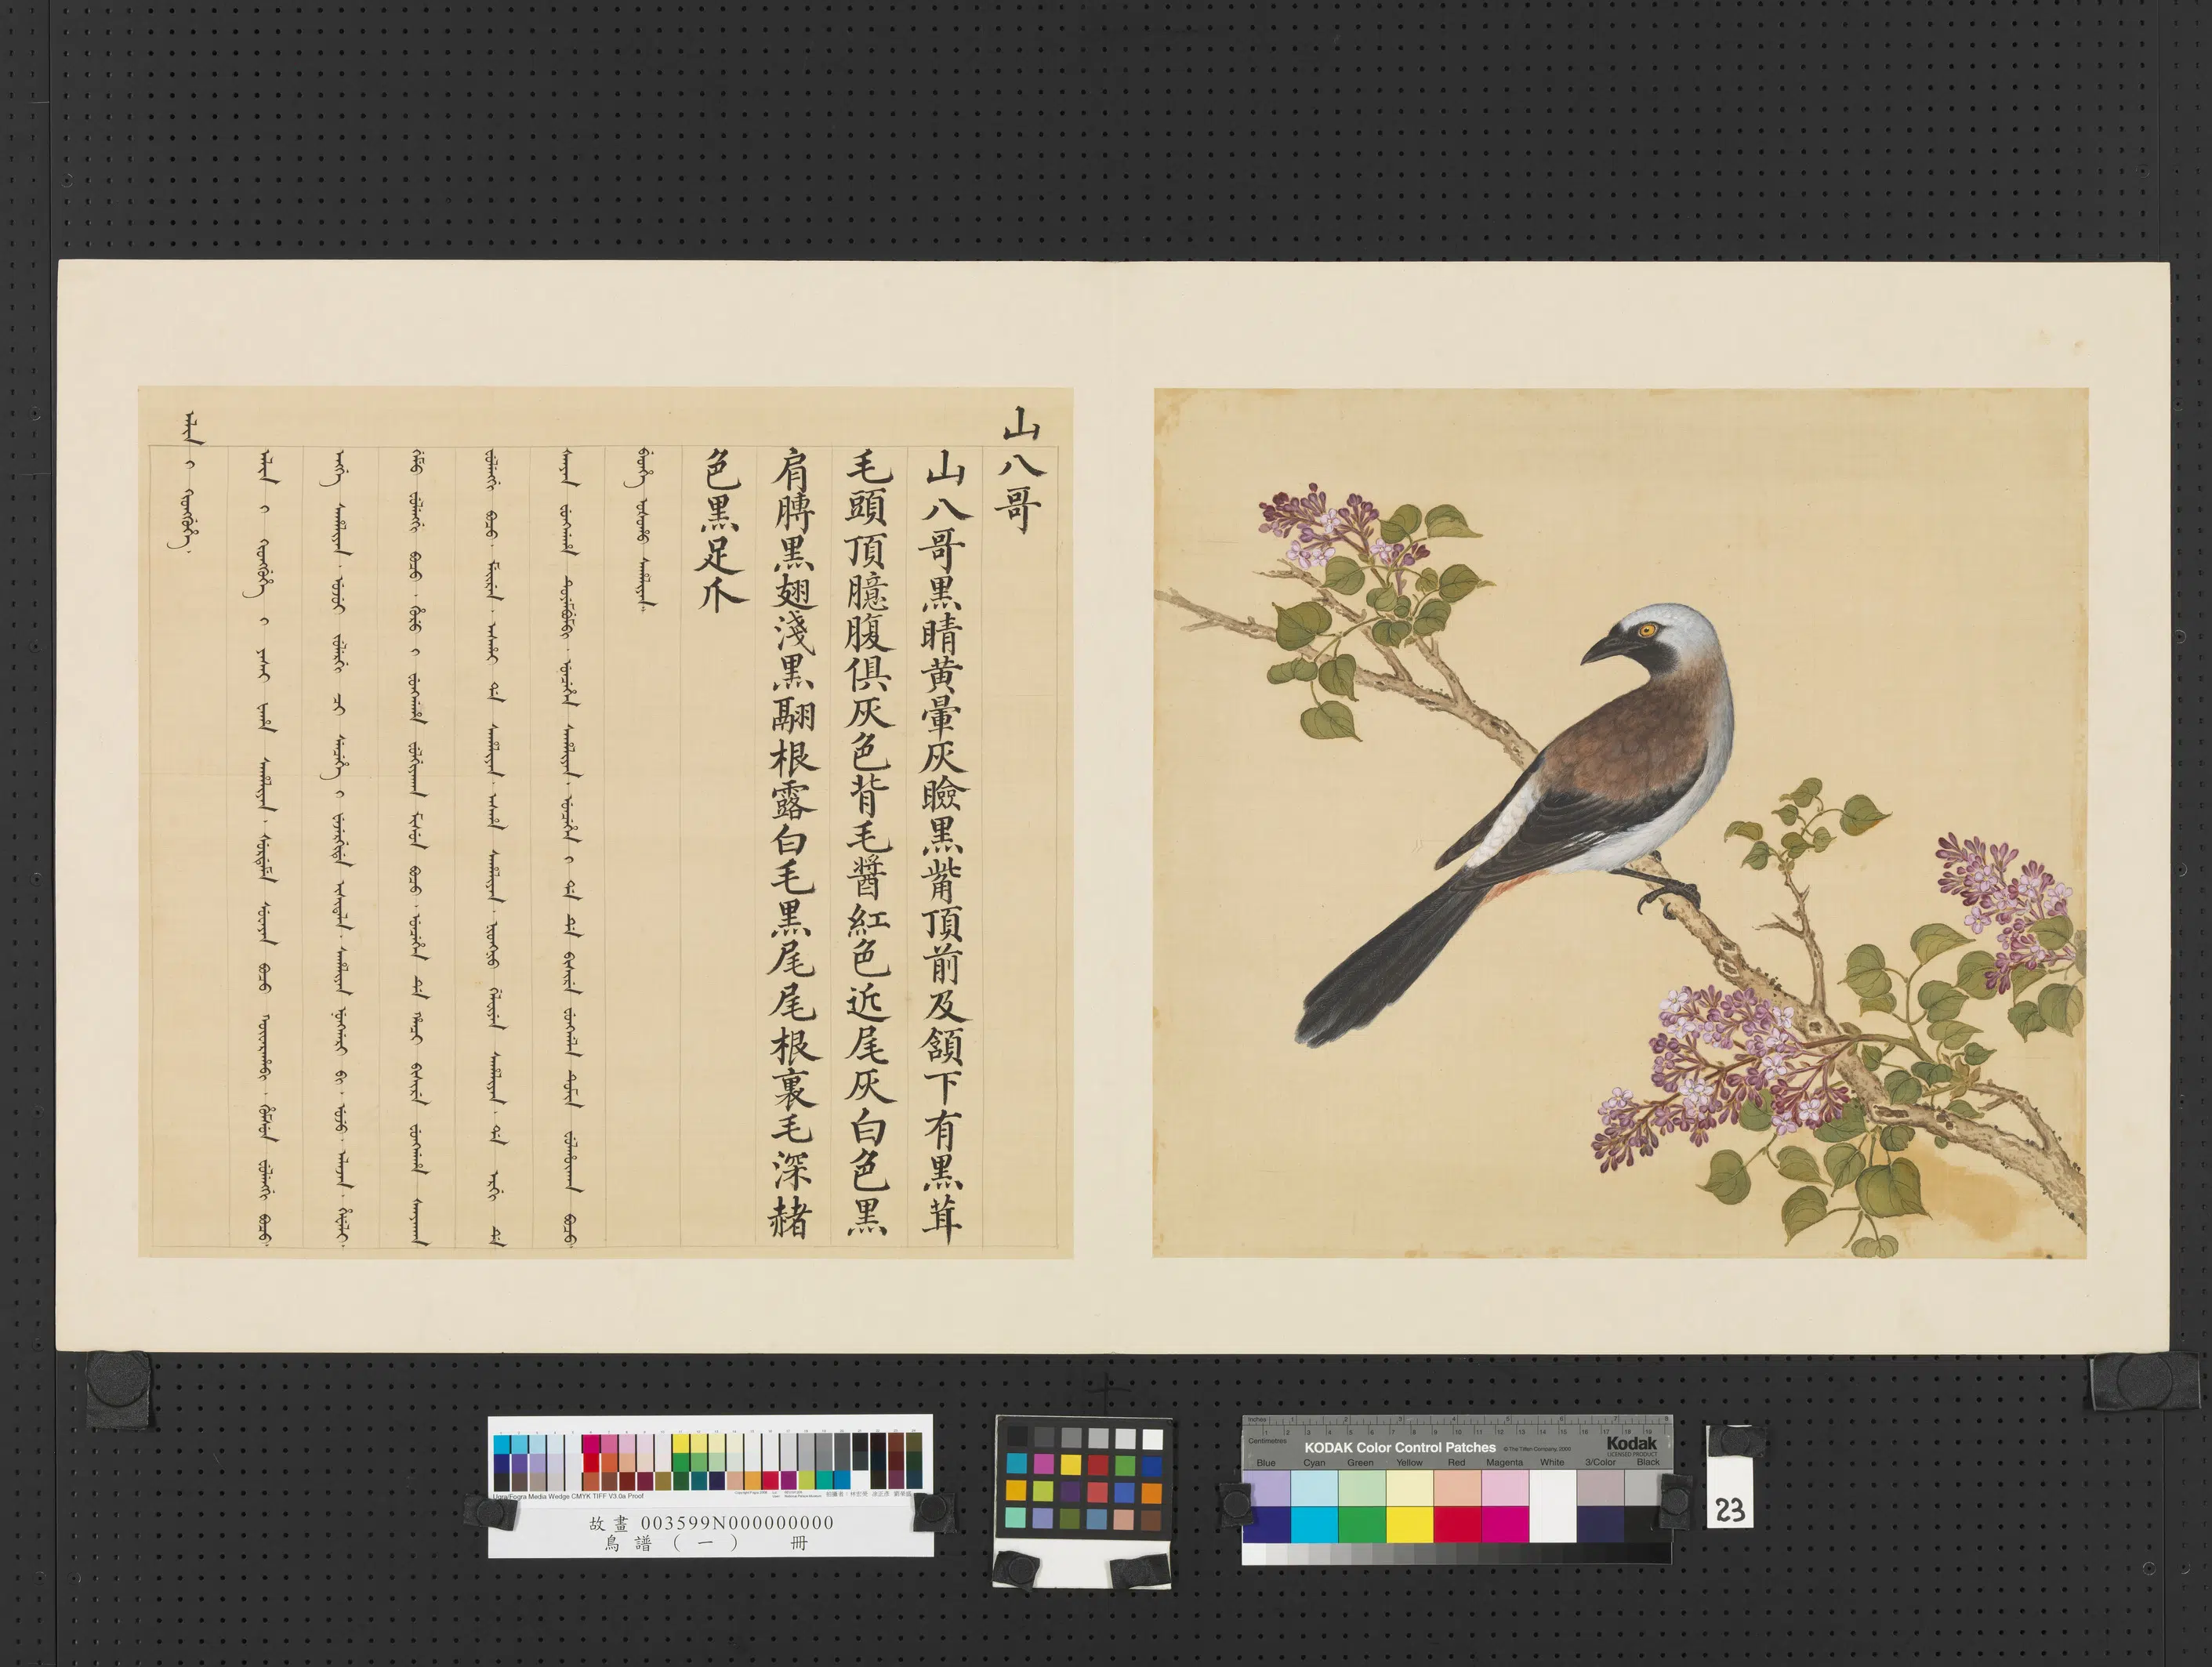The width and height of the screenshot is (2212, 1667).
Task: Click the "Black" label on the Kodak strip
Action: tap(1648, 1462)
